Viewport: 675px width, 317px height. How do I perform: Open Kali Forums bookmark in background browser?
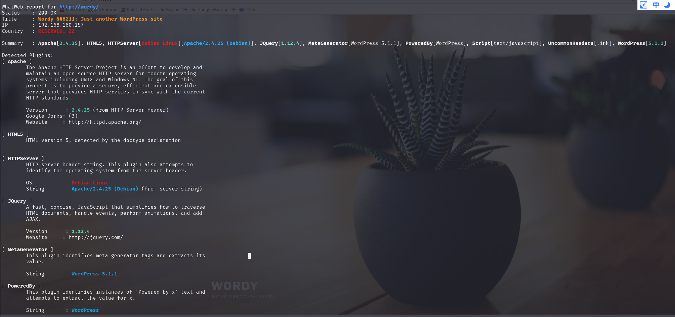coord(102,10)
